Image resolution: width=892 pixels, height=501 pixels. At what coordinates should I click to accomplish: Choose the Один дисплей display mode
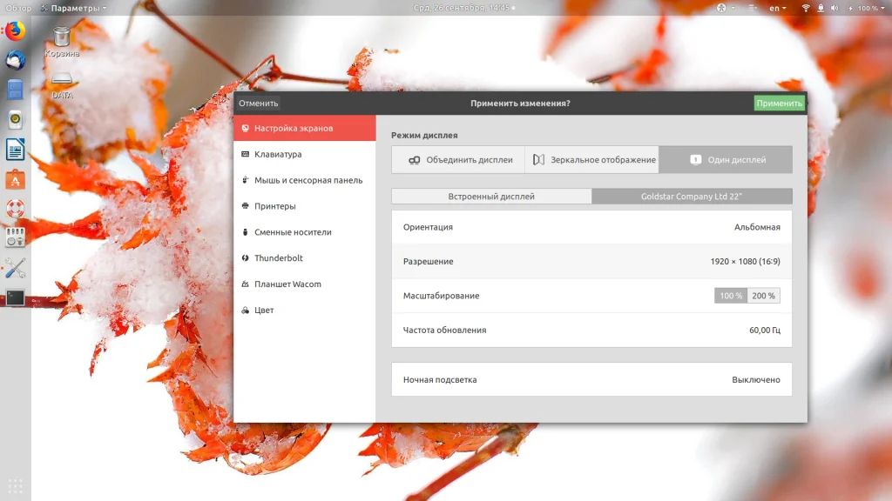726,160
